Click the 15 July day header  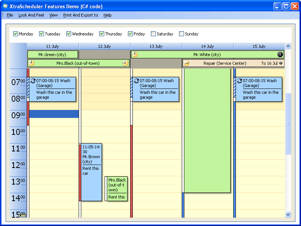(259, 46)
